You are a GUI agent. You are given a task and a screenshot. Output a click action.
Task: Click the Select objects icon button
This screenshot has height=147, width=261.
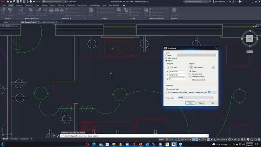(191, 67)
